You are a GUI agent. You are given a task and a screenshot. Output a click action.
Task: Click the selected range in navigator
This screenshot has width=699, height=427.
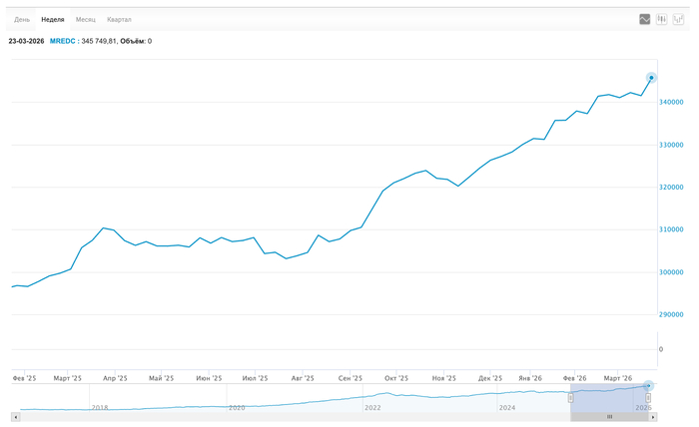[609, 396]
